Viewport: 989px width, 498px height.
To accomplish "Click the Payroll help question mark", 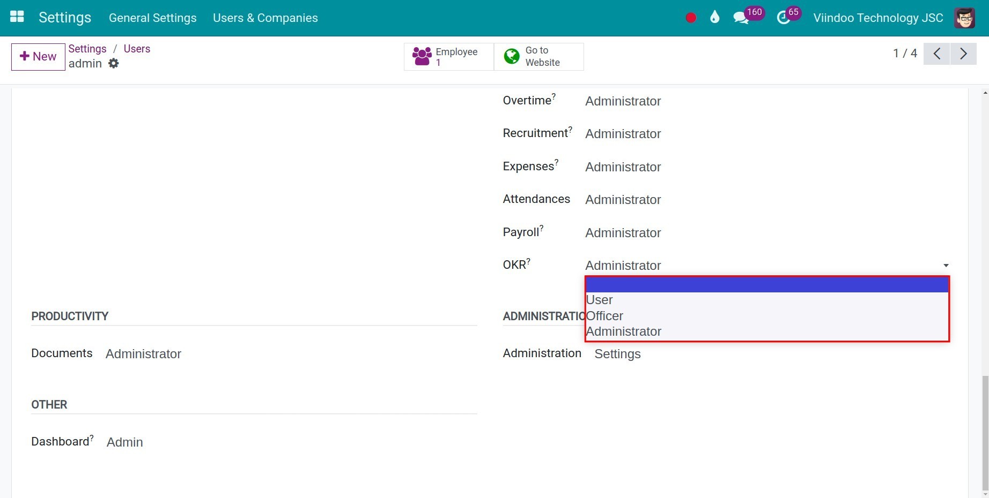I will [x=541, y=228].
